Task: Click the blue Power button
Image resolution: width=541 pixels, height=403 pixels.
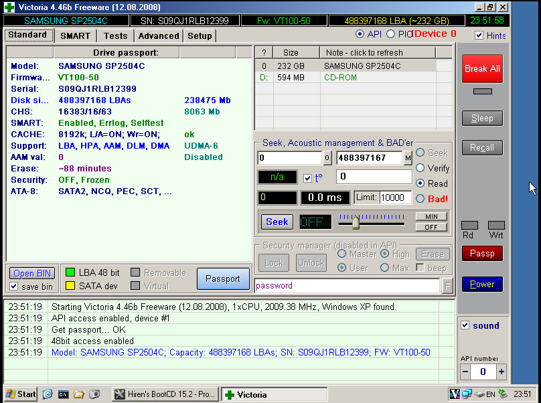Action: point(482,284)
